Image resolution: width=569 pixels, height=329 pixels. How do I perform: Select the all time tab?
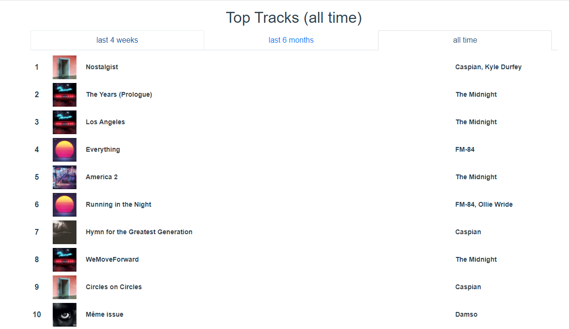click(465, 40)
